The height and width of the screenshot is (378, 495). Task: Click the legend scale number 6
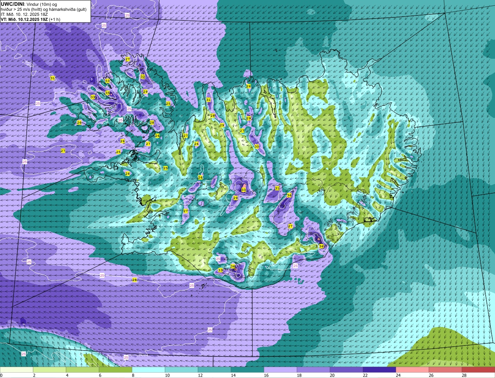(100, 375)
